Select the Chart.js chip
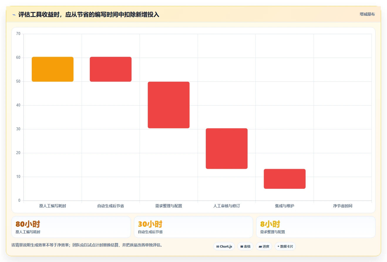387x262 pixels. (x=224, y=246)
